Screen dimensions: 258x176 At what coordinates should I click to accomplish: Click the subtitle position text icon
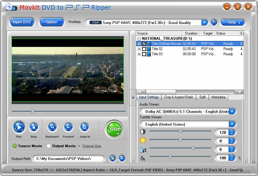(x=143, y=150)
